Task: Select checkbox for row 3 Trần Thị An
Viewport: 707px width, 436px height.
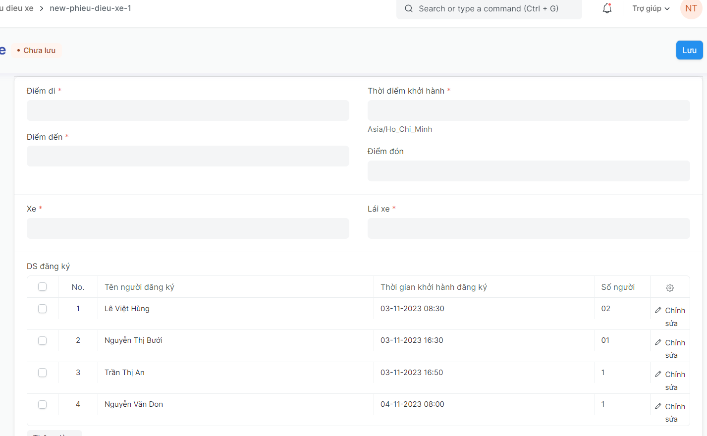Action: [43, 373]
